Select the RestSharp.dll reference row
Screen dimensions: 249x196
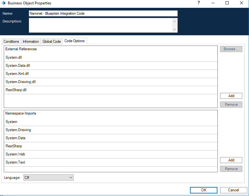111,90
